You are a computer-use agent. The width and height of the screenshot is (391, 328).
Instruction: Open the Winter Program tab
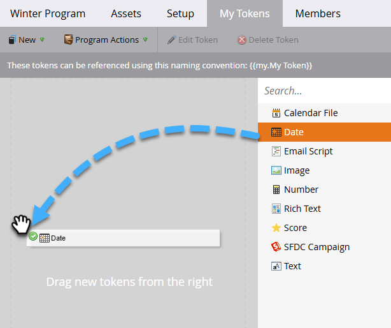click(48, 13)
